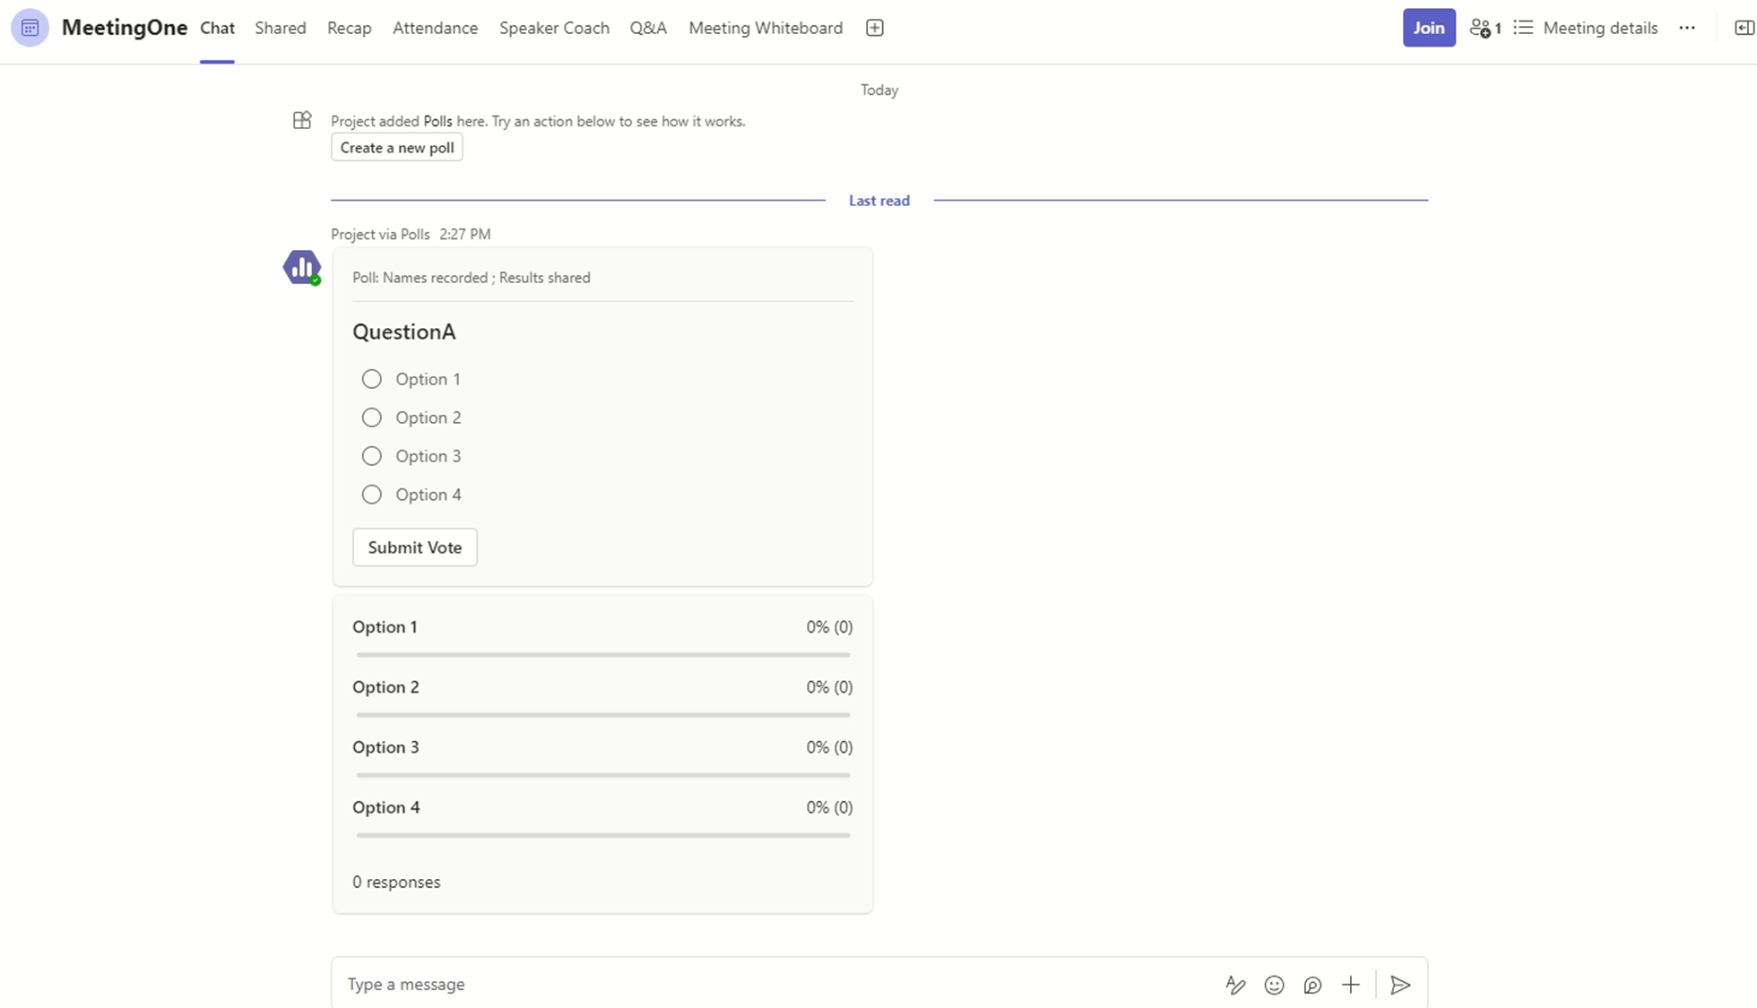
Task: Open the message format options icon
Action: pos(1235,985)
